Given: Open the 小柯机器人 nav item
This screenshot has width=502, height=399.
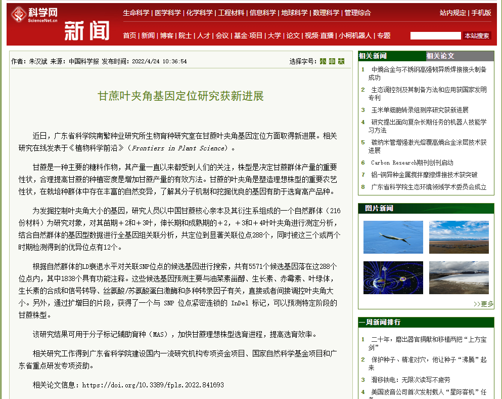Looking at the screenshot, I should pos(355,35).
